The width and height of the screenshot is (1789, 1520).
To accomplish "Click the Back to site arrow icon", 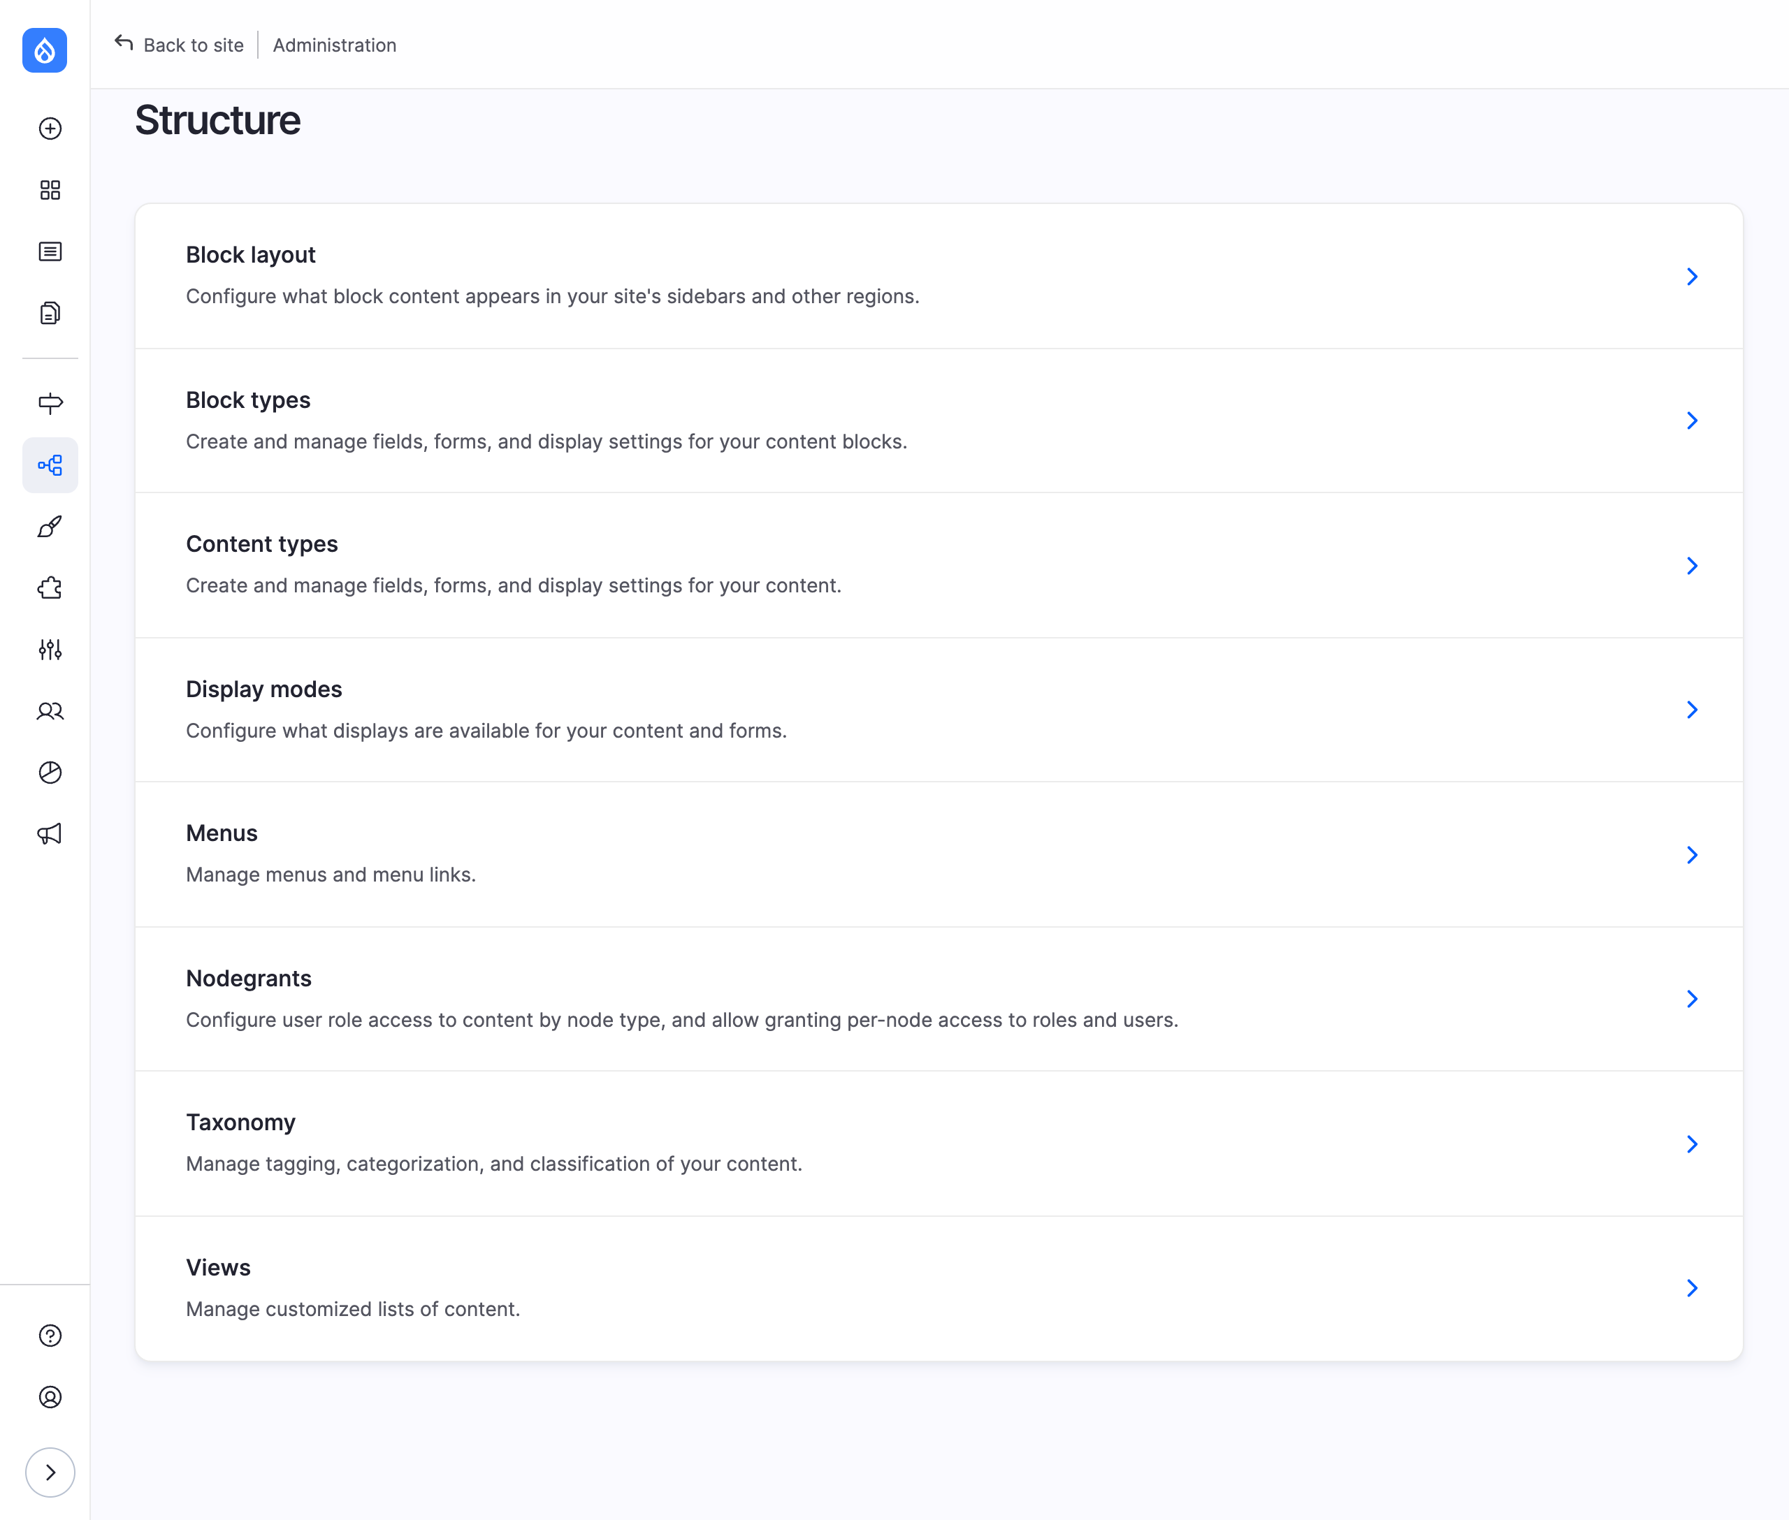I will coord(124,43).
